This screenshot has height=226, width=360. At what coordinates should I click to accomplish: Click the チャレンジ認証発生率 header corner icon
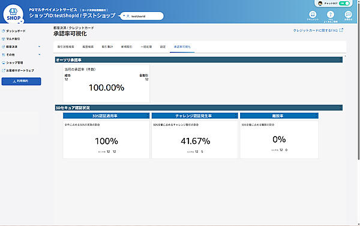236,116
